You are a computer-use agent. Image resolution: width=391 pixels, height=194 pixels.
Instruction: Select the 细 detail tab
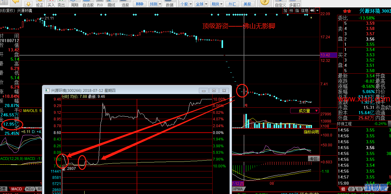tap(343, 189)
